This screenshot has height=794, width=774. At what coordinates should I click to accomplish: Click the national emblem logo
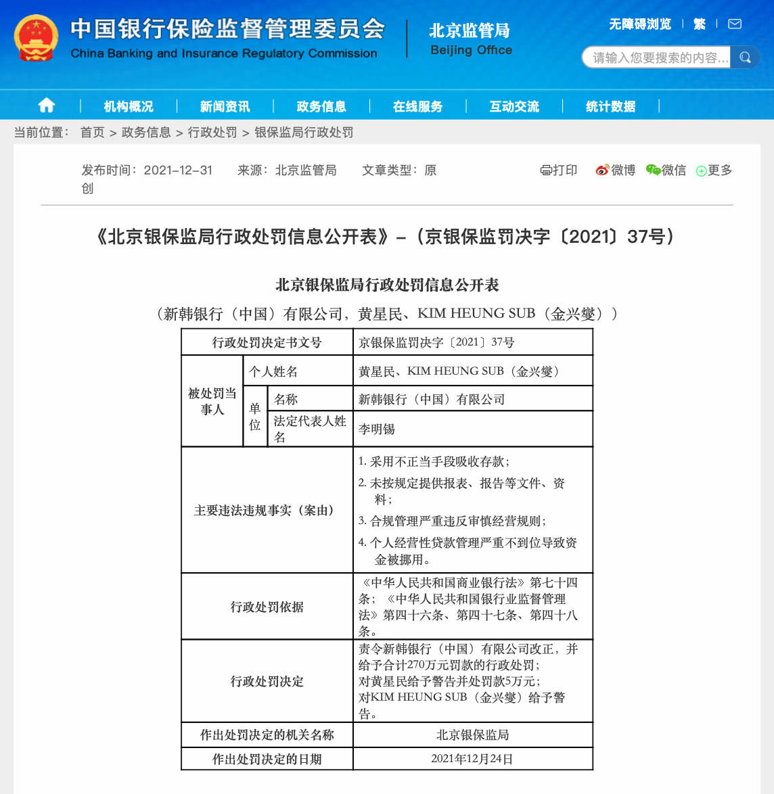[x=37, y=39]
